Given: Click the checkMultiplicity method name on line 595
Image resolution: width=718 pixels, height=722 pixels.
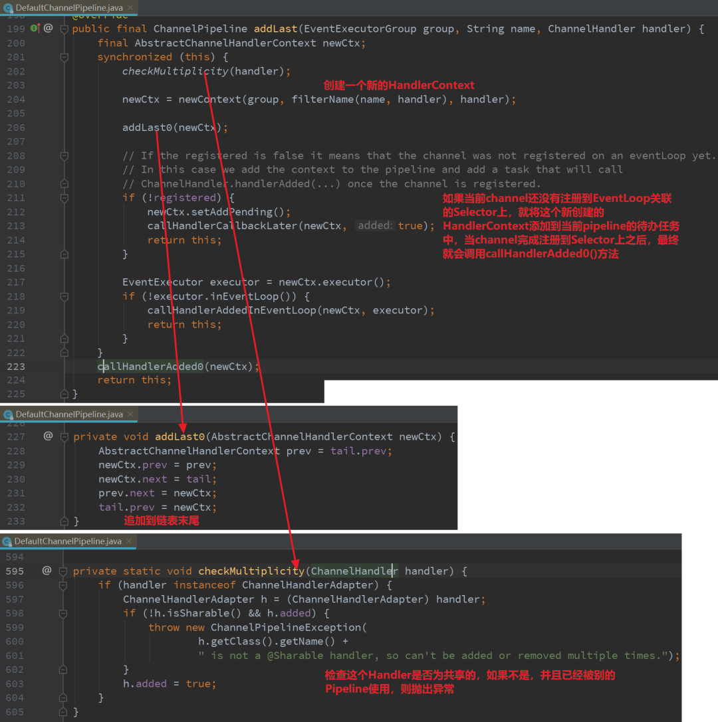Looking at the screenshot, I should click(x=251, y=571).
